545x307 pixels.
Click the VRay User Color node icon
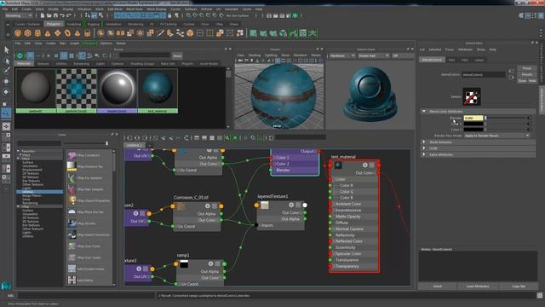click(72, 246)
